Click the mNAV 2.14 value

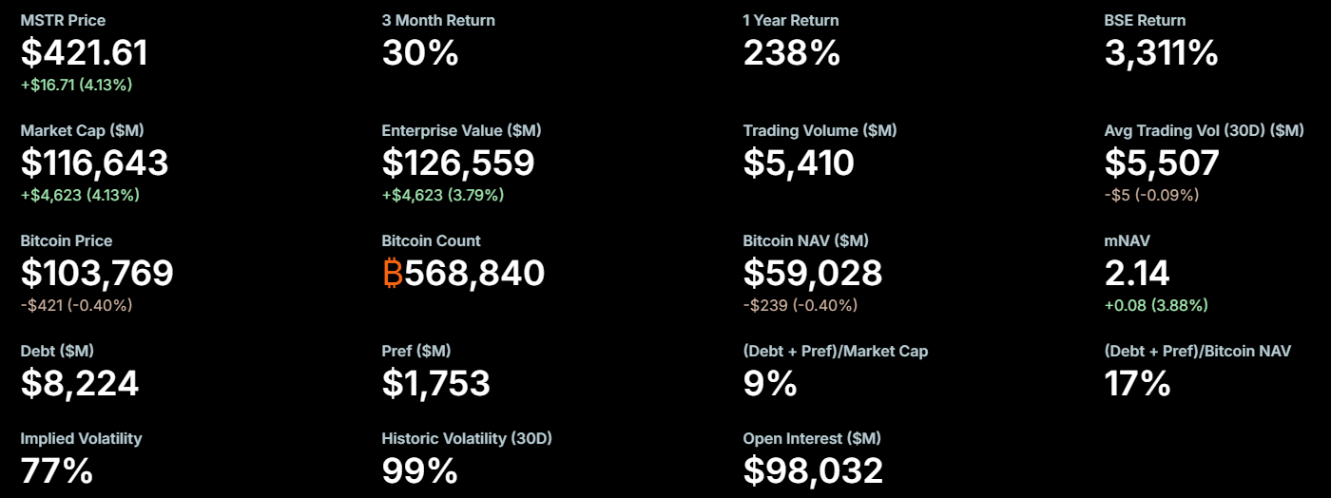pyautogui.click(x=1137, y=274)
